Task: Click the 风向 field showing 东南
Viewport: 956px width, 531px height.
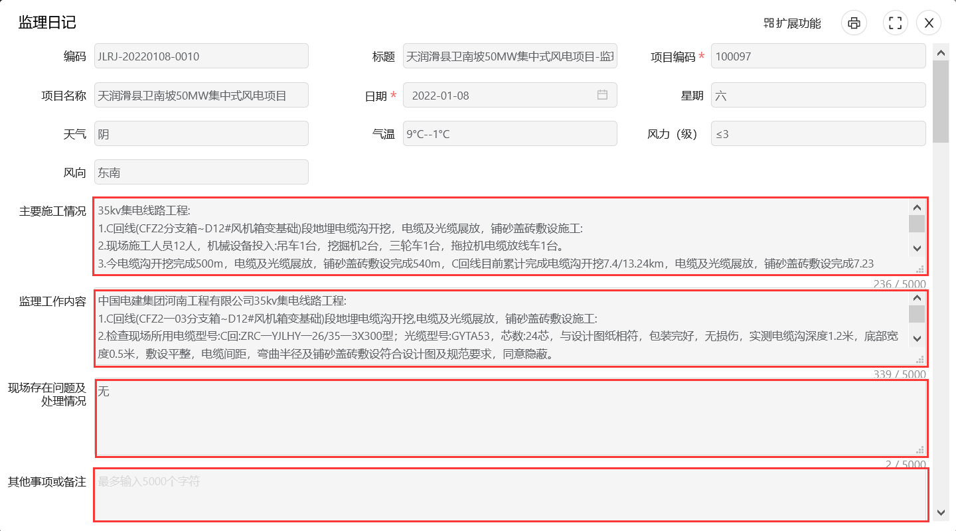Action: click(x=201, y=172)
